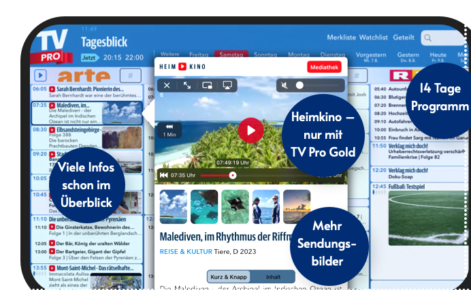
Task: Open Der Bartgeier, Gigant der Gipfel
Action: (x=91, y=251)
